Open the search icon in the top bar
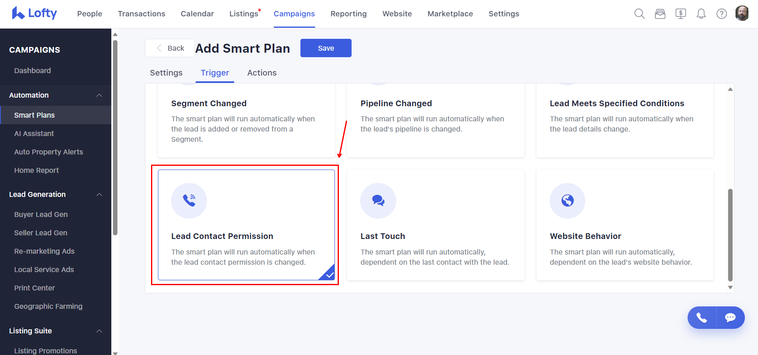 pyautogui.click(x=639, y=13)
